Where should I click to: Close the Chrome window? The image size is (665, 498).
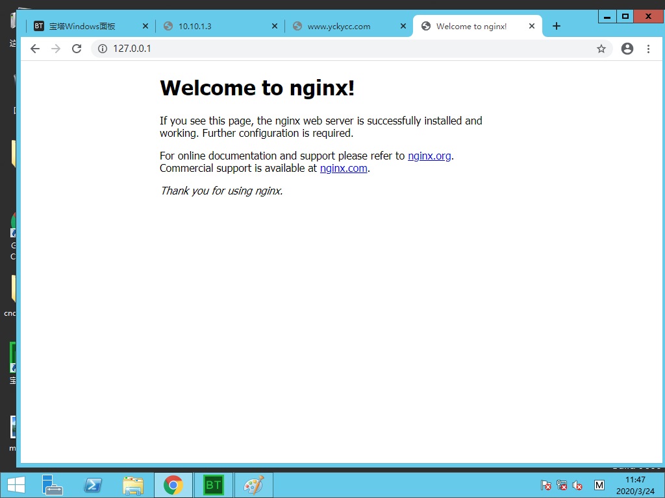(x=649, y=16)
